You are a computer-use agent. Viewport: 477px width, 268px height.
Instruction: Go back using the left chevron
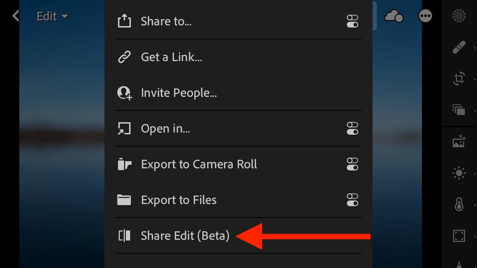point(16,16)
